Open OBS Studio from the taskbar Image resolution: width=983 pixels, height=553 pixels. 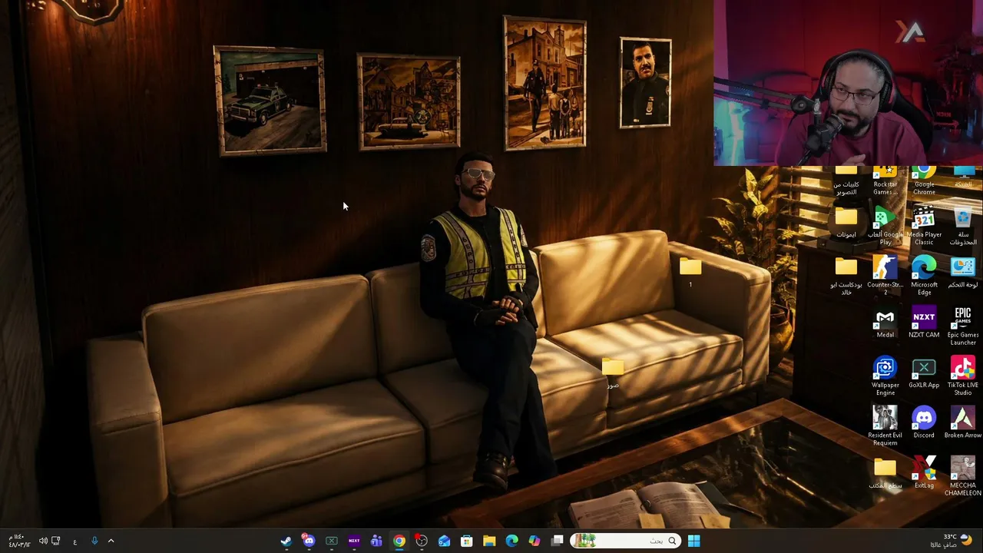(422, 541)
